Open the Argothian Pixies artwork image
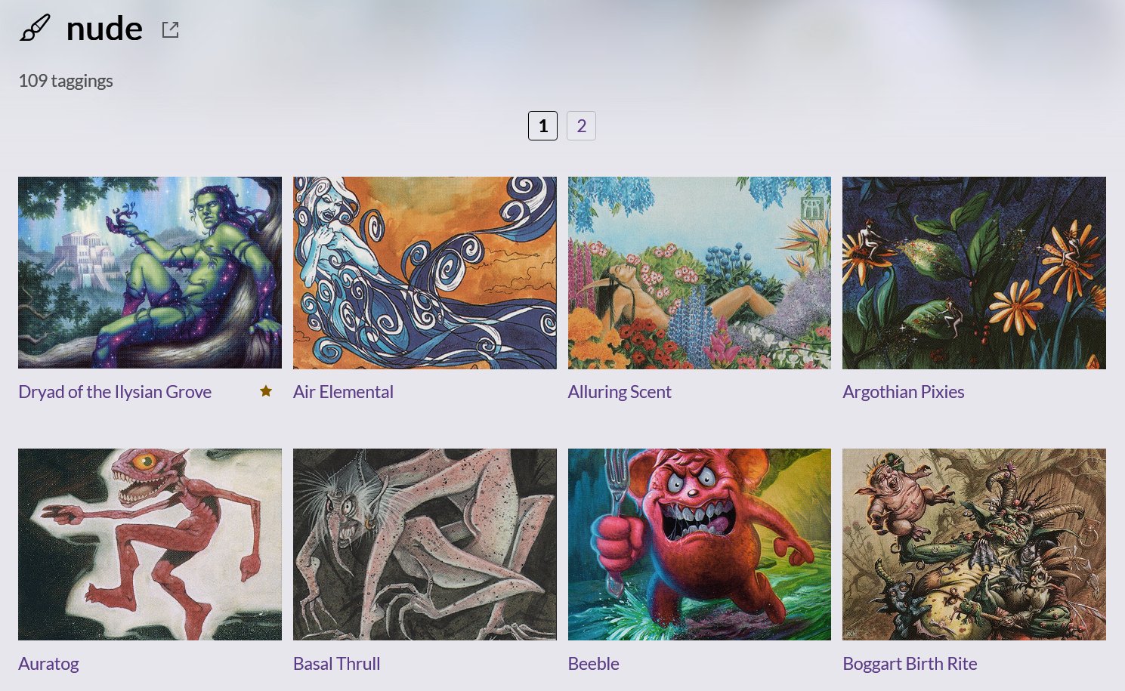This screenshot has height=691, width=1125. [974, 273]
